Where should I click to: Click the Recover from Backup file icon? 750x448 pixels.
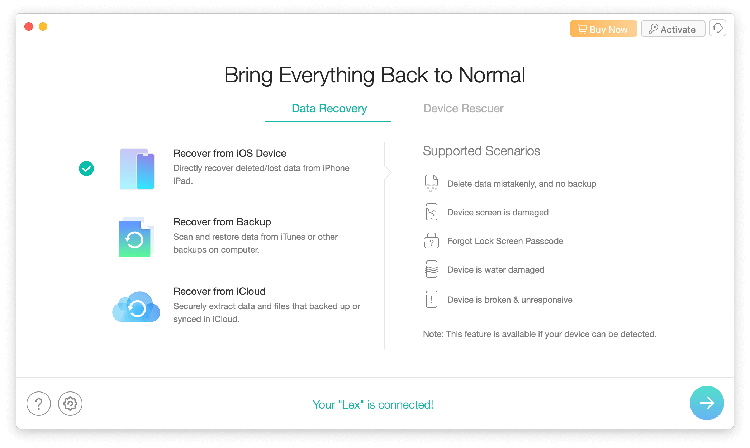[136, 237]
